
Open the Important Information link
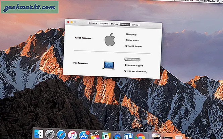click(136, 71)
